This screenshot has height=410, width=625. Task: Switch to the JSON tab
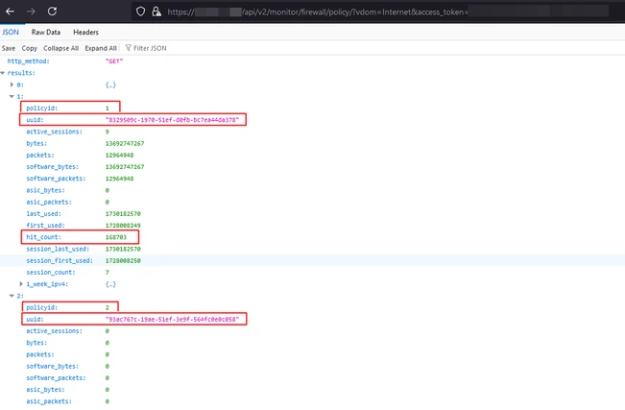(11, 32)
